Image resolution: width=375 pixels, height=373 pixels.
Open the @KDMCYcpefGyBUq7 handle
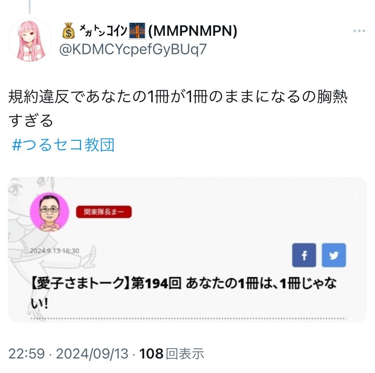pos(133,49)
